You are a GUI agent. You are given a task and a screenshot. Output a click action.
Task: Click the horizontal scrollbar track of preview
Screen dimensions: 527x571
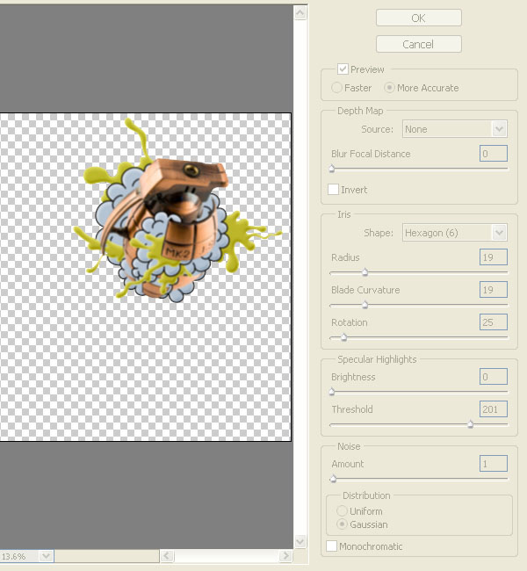(226, 556)
